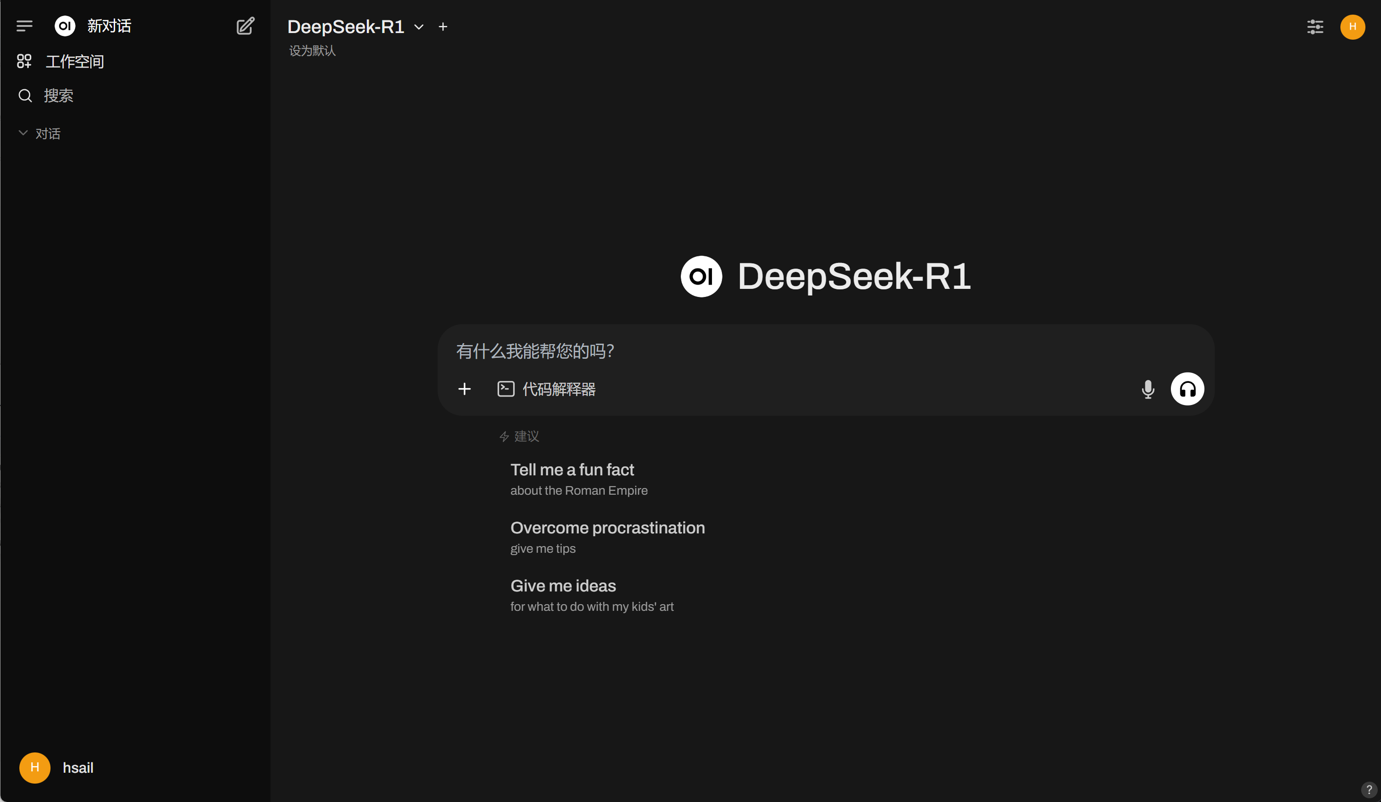Open the chat controls sliders icon
Image resolution: width=1381 pixels, height=802 pixels.
pos(1315,27)
